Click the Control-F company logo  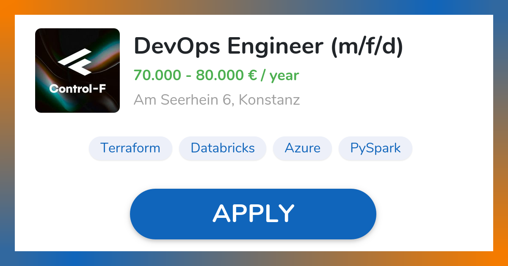click(x=77, y=71)
